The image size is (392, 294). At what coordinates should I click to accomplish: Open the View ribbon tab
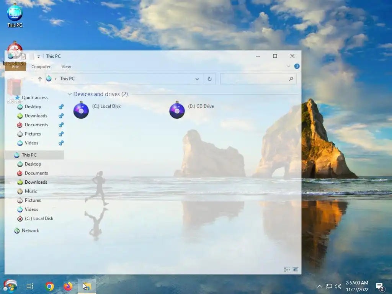tap(66, 67)
